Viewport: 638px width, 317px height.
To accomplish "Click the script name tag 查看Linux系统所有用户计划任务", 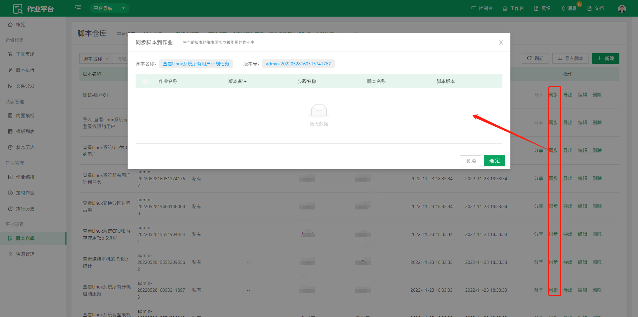I will [196, 64].
